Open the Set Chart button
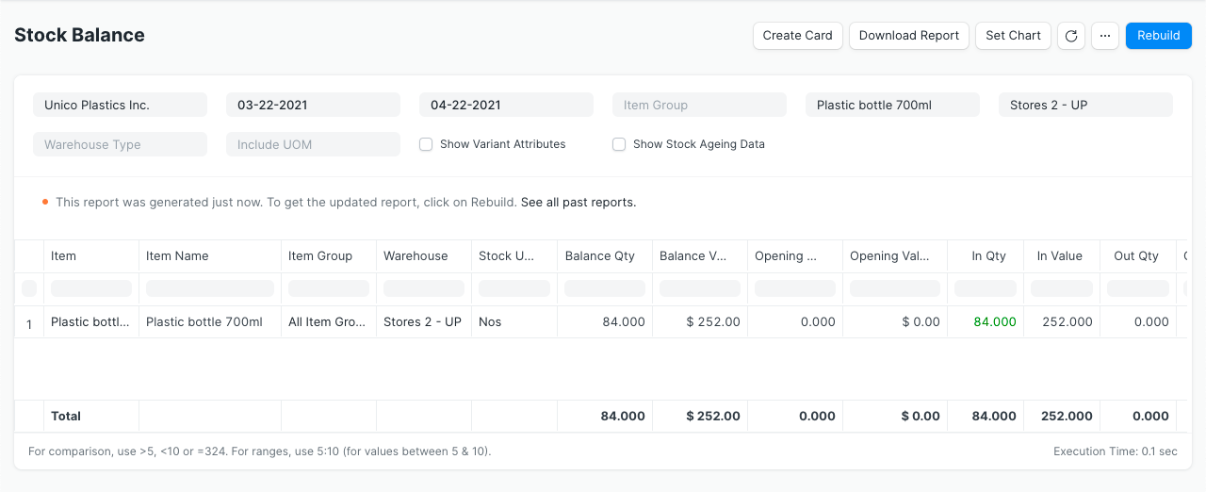Screen dimensions: 1206x492 click(x=1013, y=36)
